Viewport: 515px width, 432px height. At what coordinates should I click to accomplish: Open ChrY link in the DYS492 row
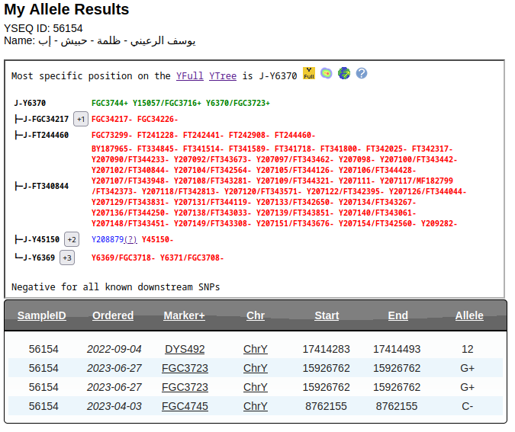pos(256,349)
